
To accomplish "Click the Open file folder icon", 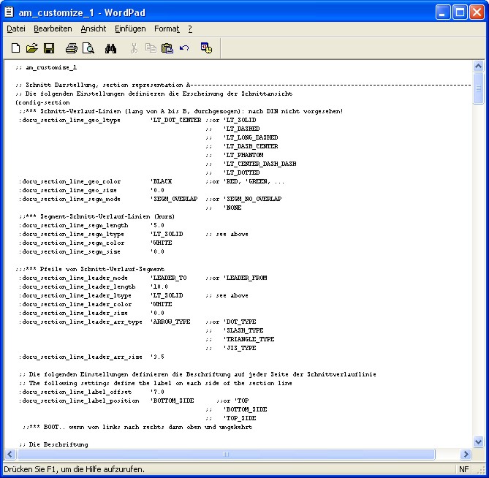I will pyautogui.click(x=31, y=48).
